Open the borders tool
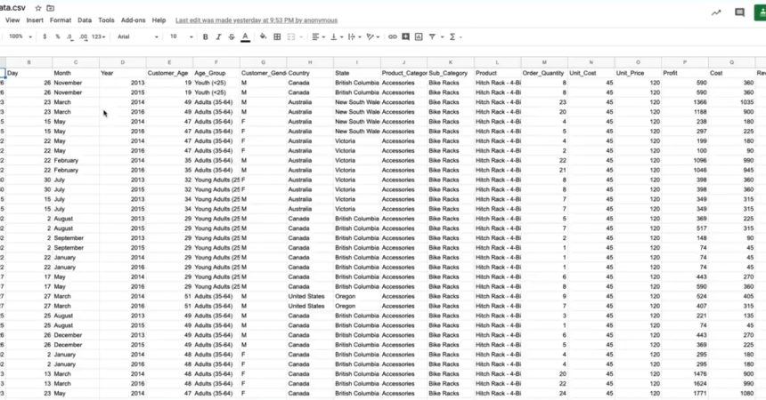This screenshot has height=400, width=766. [277, 36]
